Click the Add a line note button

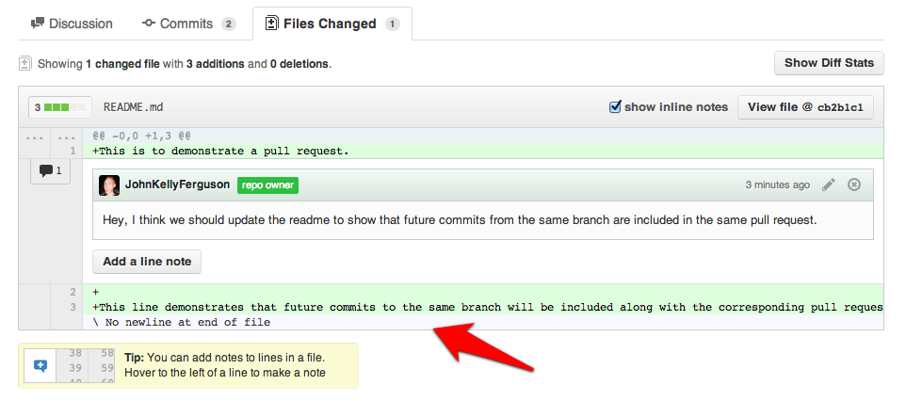146,262
